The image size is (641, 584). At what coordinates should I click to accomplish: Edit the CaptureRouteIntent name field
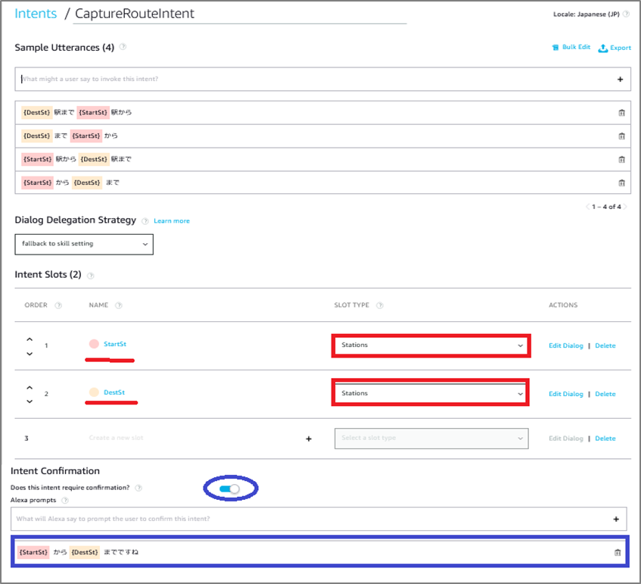(240, 14)
